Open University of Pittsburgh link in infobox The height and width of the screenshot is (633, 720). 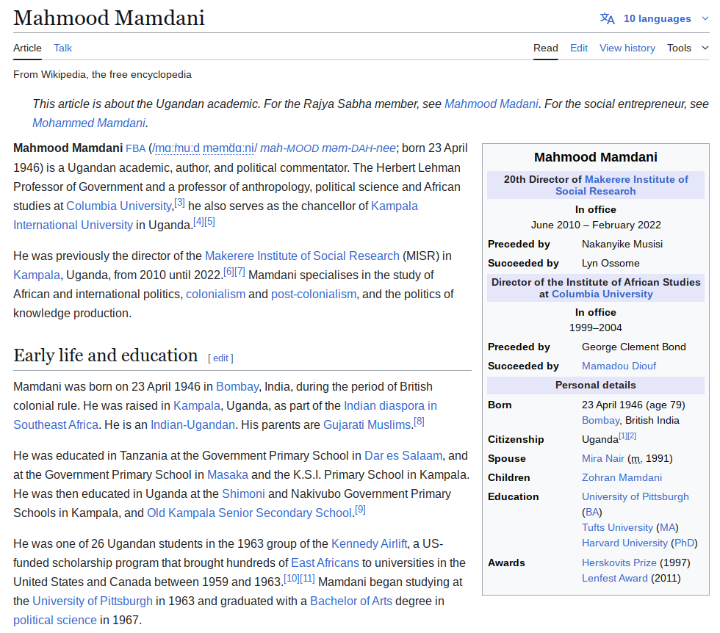(x=635, y=497)
